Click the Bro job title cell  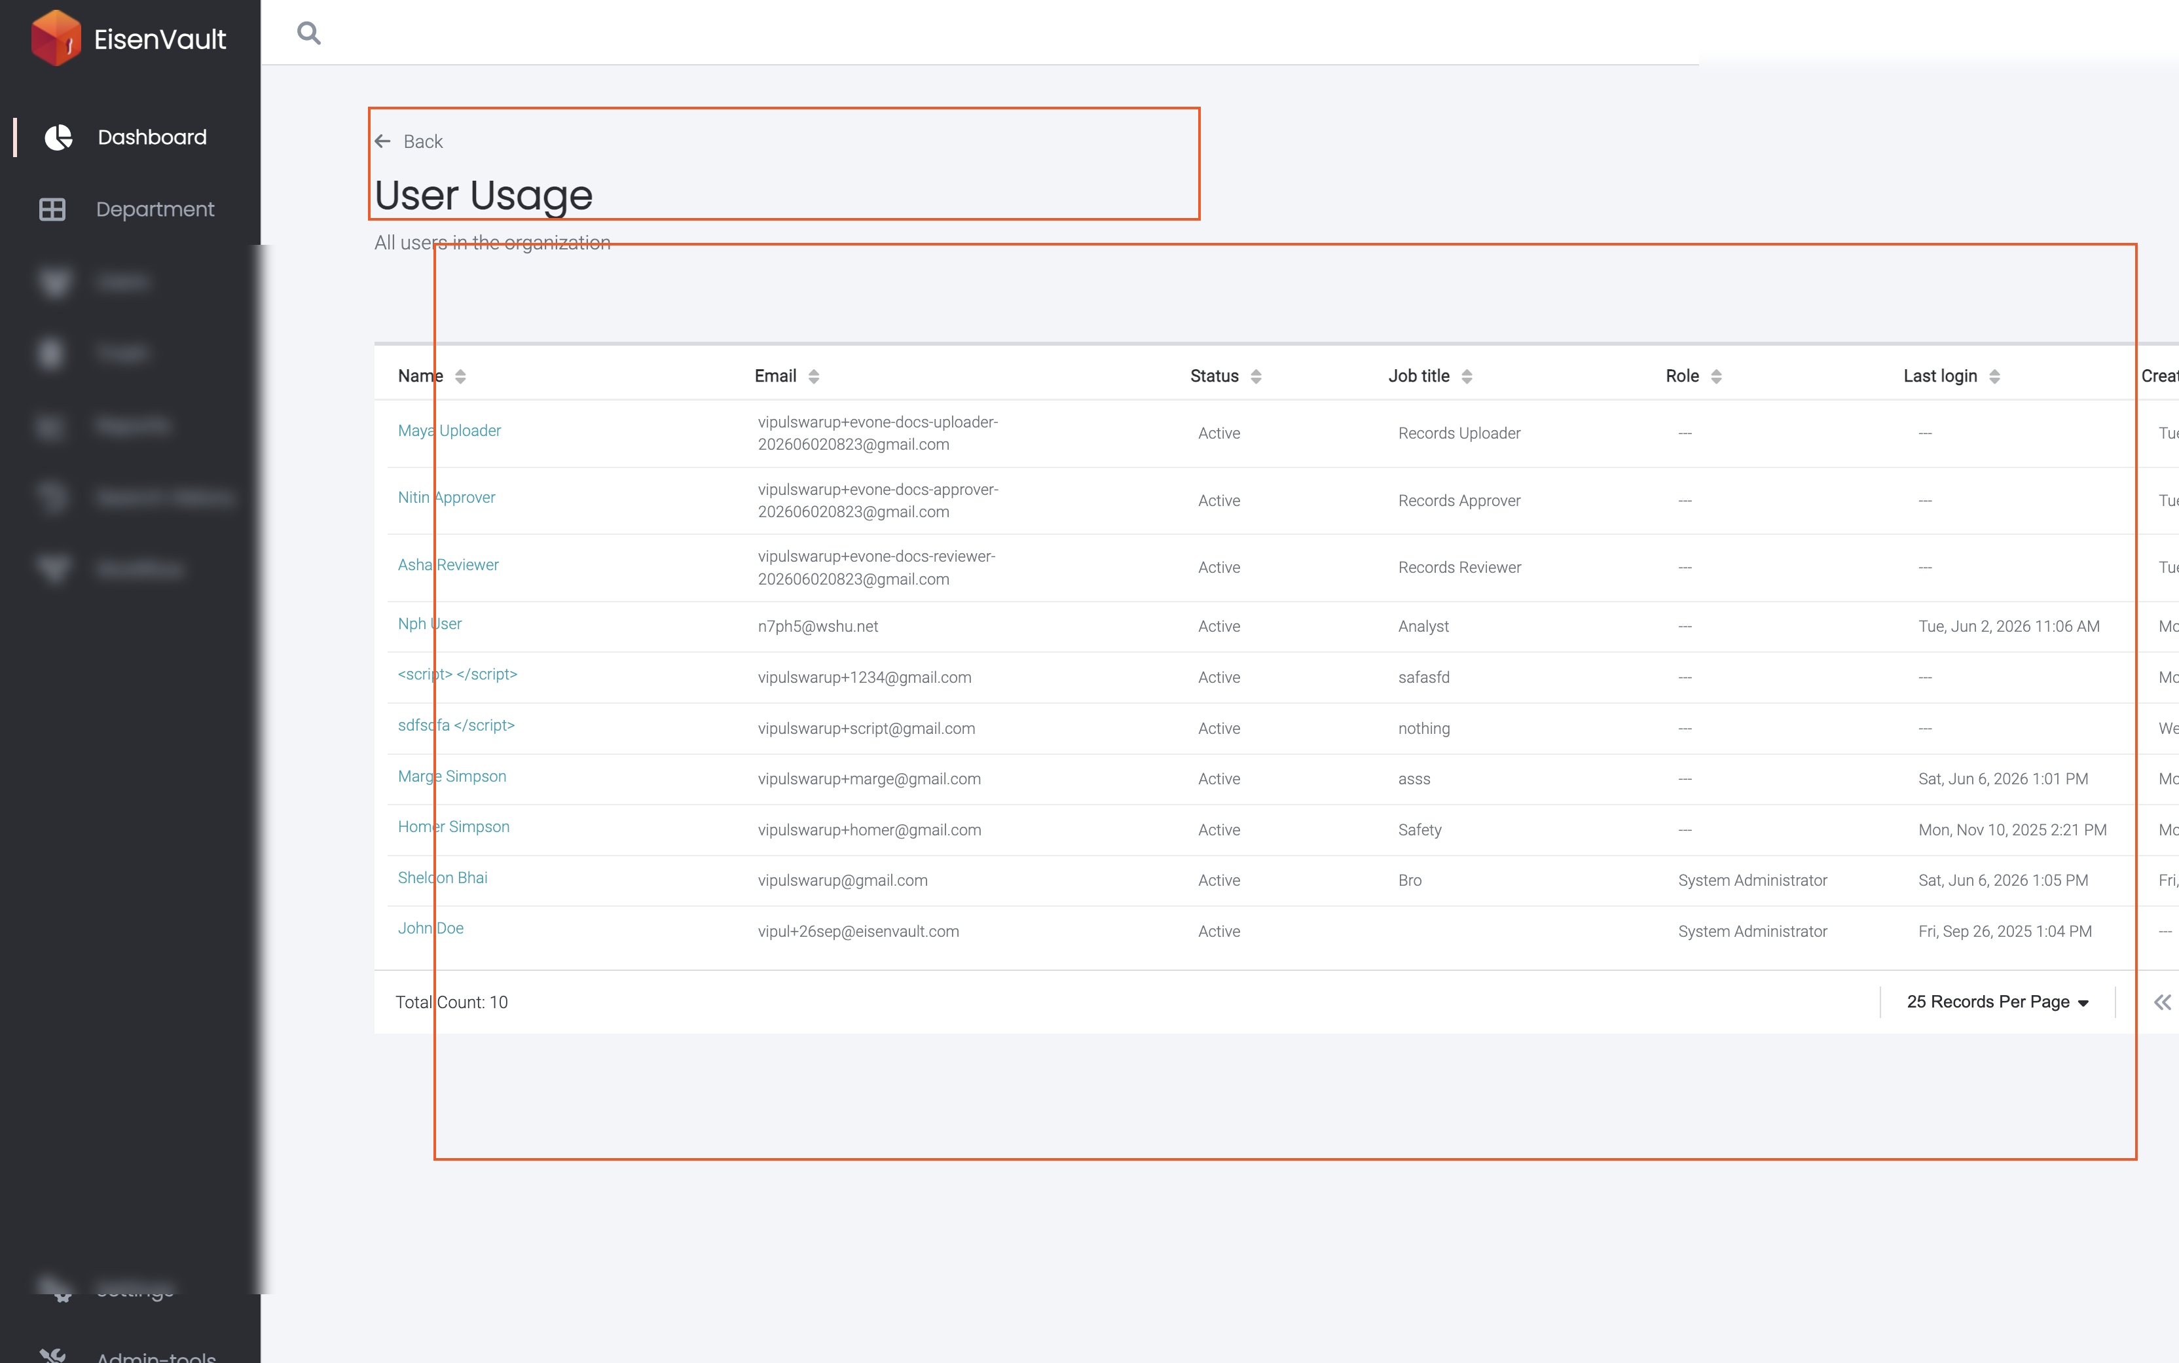click(x=1410, y=881)
